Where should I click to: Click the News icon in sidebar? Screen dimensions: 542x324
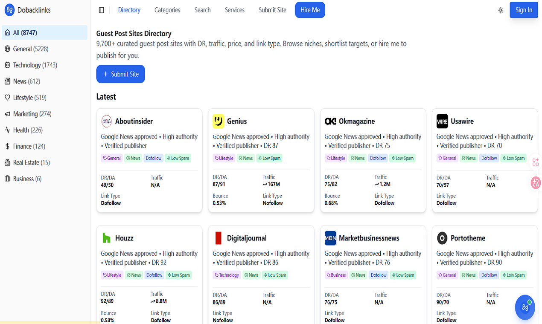point(7,81)
